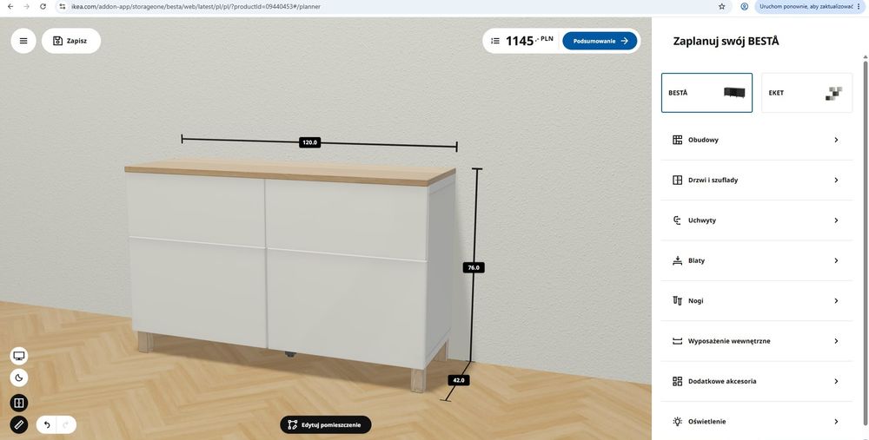Expand Oświetlenie using its chevron

(x=836, y=422)
